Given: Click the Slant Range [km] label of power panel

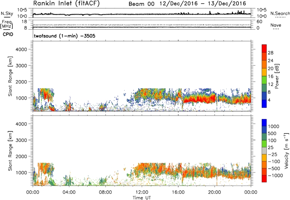Looking at the screenshot, I should pyautogui.click(x=10, y=76).
